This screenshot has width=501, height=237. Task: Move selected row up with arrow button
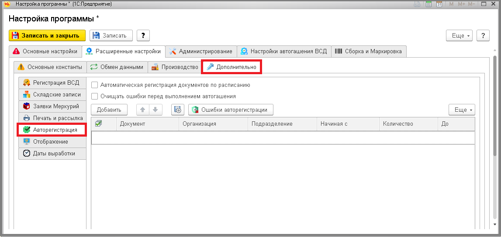[143, 110]
